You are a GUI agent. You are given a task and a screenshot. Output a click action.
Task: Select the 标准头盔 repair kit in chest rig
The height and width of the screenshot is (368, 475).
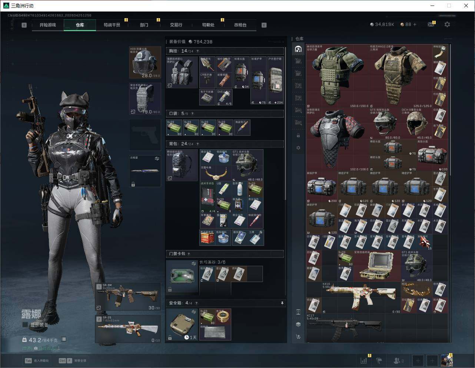click(x=242, y=73)
